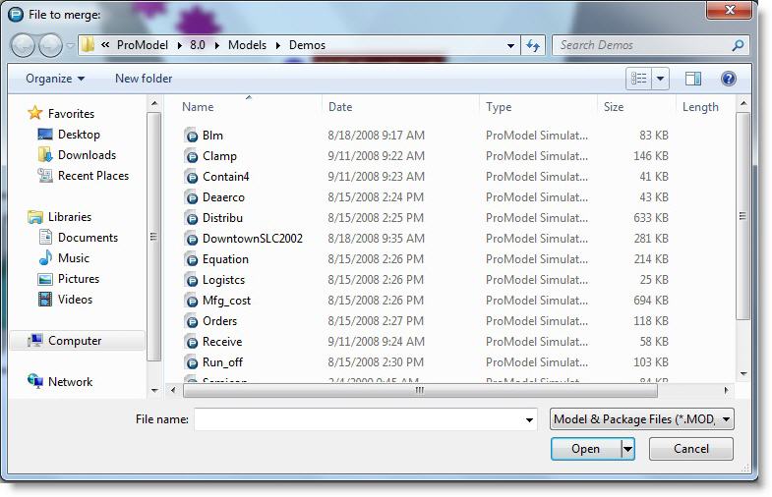The height and width of the screenshot is (497, 772).
Task: Change view using the view icon
Action: (x=638, y=79)
